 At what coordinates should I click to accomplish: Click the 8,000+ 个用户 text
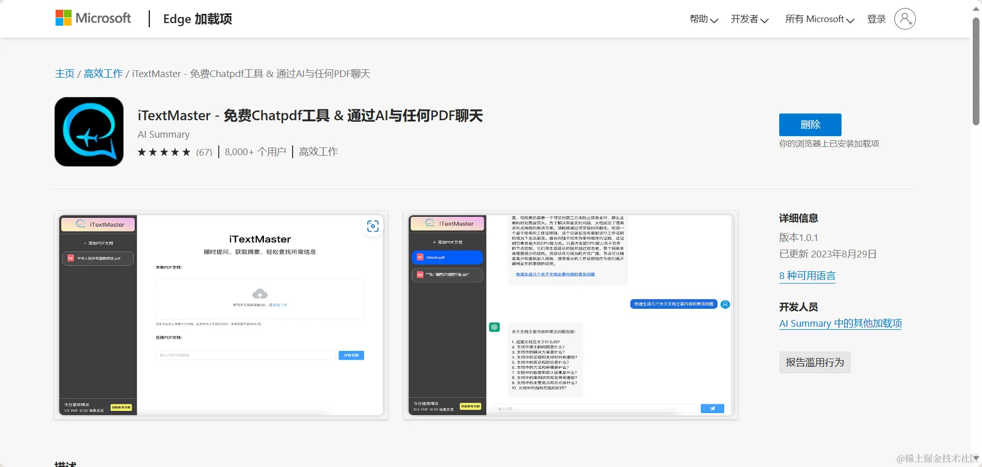click(255, 152)
